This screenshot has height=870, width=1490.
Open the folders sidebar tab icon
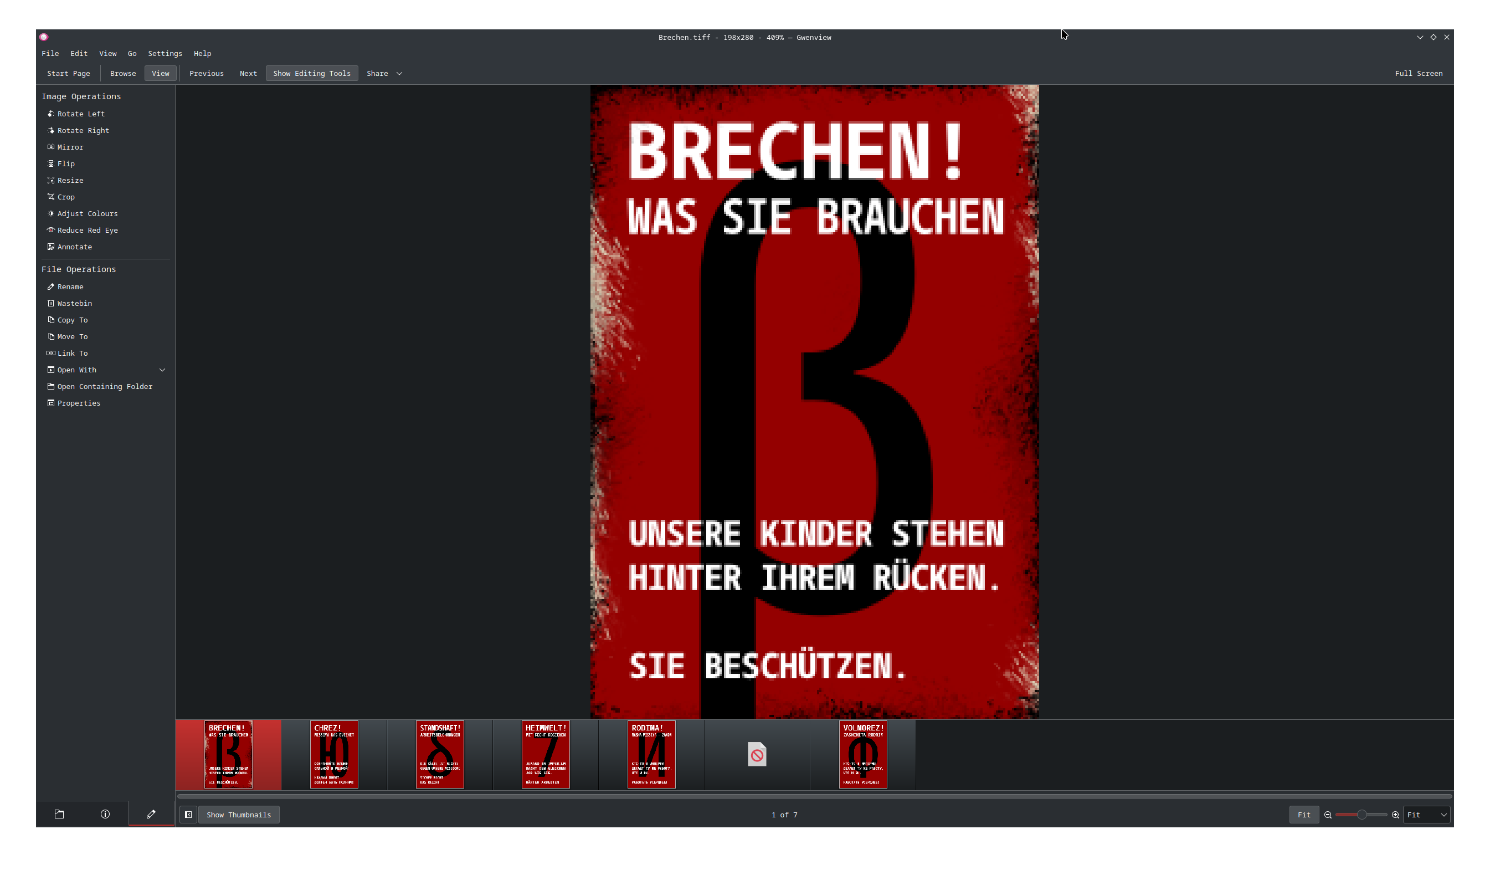tap(59, 815)
